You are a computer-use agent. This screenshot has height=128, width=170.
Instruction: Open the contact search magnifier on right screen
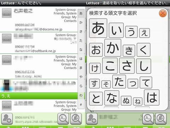[x=161, y=119]
